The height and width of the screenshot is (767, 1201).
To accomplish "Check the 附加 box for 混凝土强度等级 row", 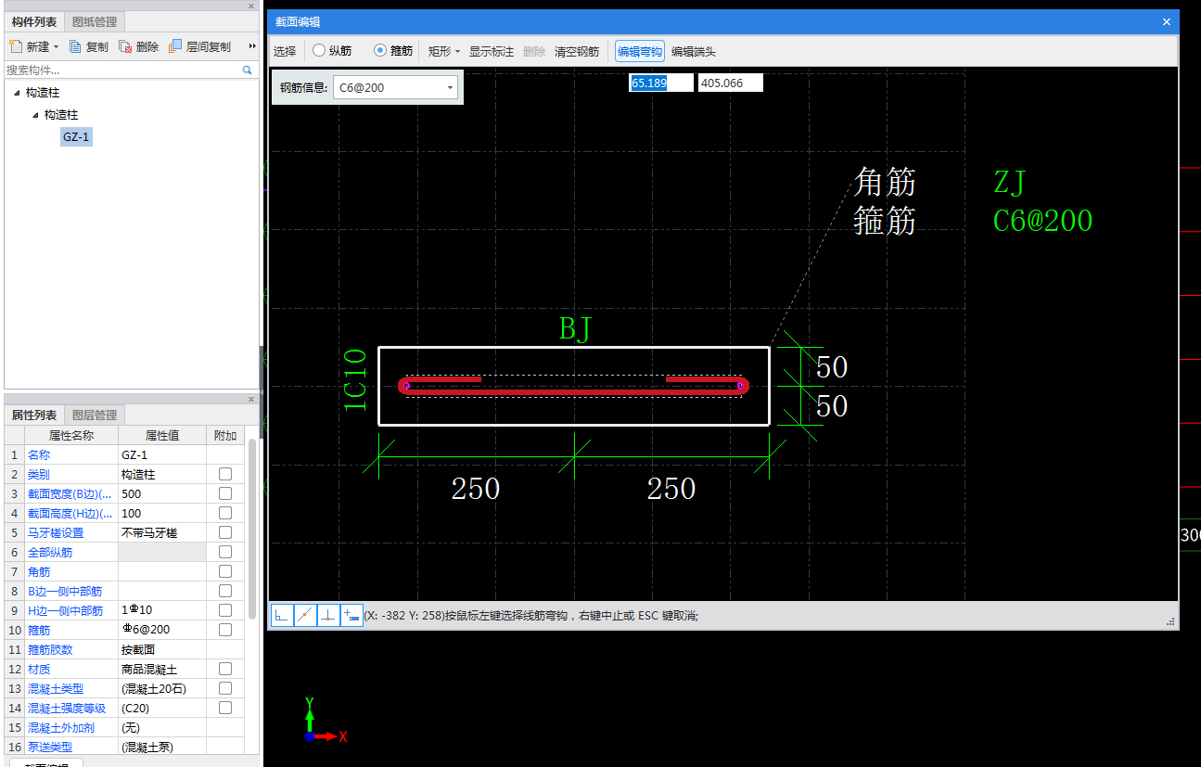I will (x=225, y=708).
